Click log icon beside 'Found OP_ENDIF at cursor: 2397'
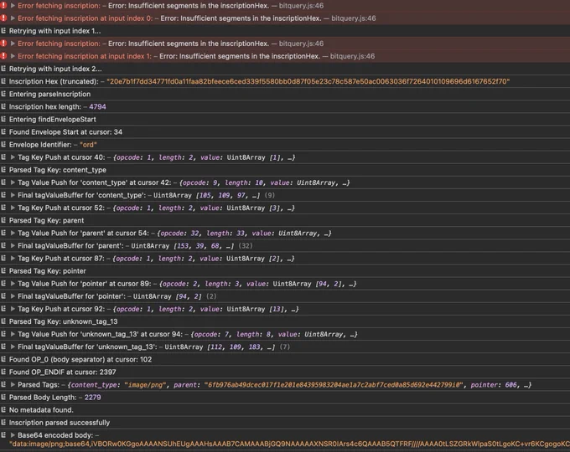570x452 pixels. (x=3, y=372)
